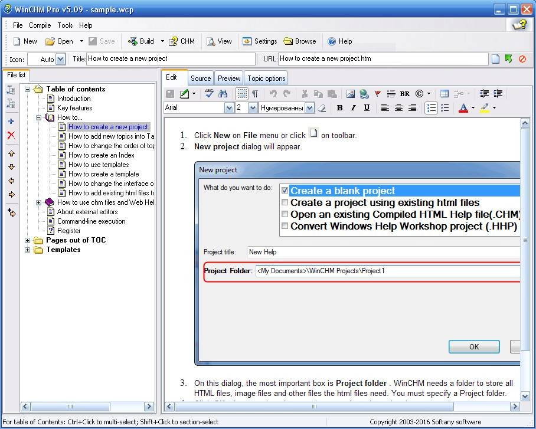Screen dimensions: 536x429
Task: Click the red flag bookmark icon
Action: pos(377,93)
